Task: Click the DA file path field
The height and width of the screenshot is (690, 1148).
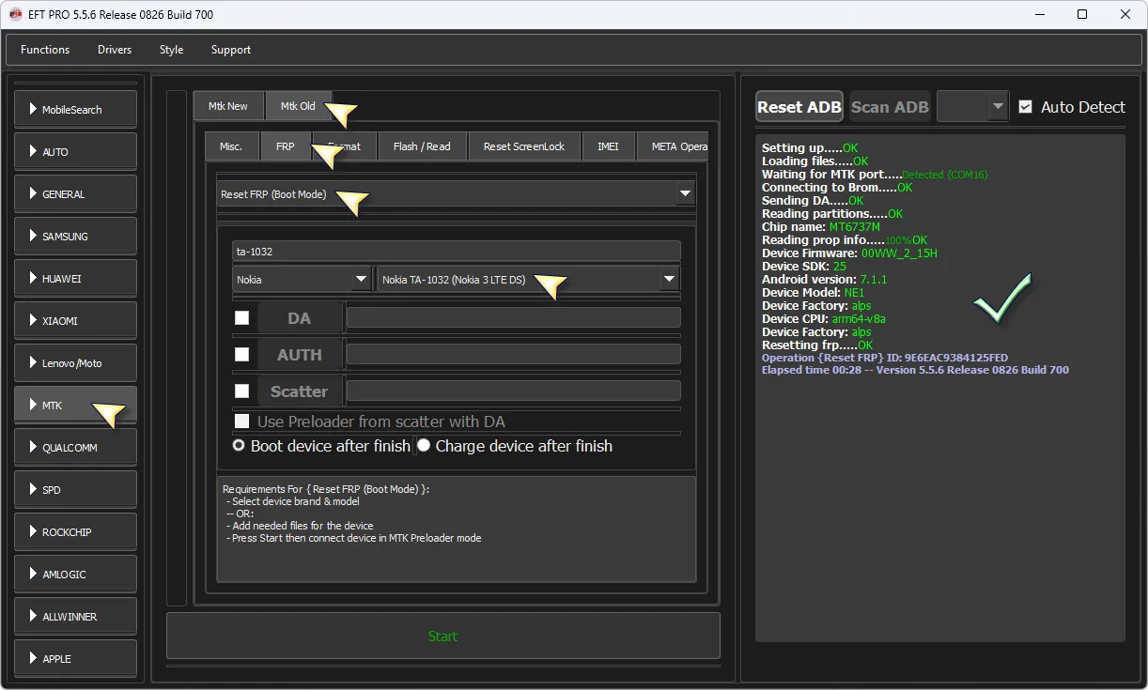Action: [x=514, y=317]
